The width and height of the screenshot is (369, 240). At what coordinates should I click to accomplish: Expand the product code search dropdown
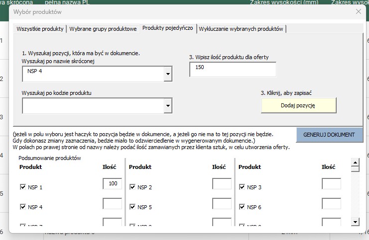click(168, 106)
